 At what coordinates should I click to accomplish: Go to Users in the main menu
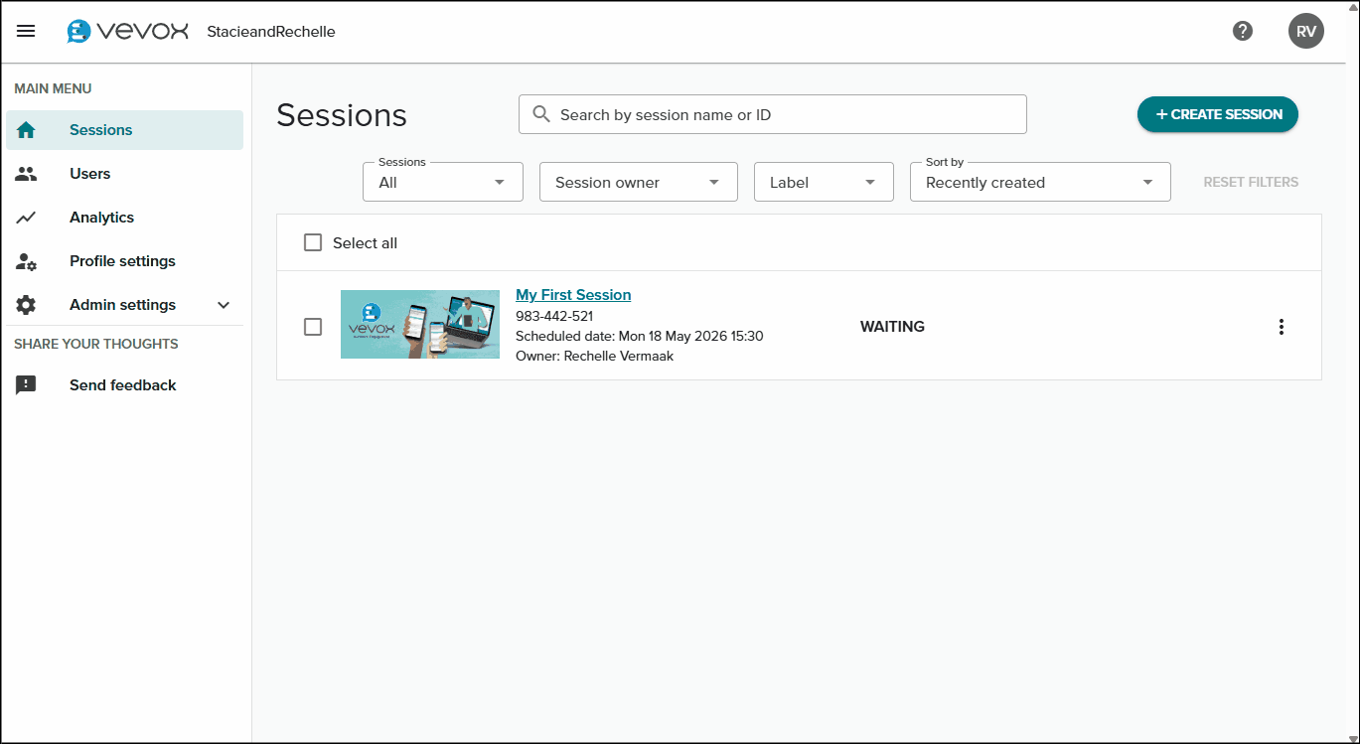[124, 174]
